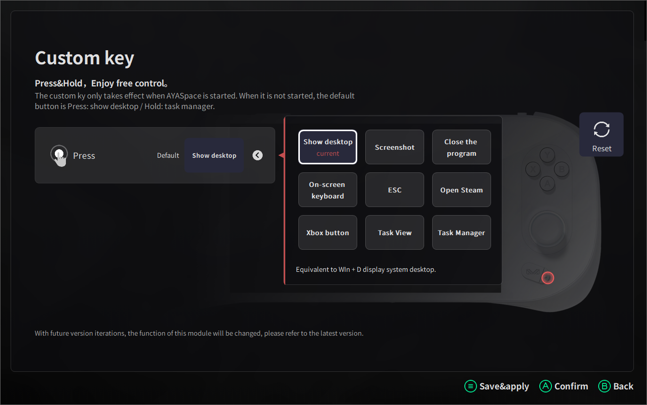Image resolution: width=647 pixels, height=405 pixels.
Task: Select the Show desktop current option
Action: [x=328, y=147]
